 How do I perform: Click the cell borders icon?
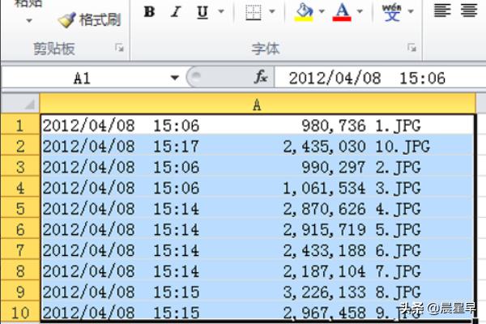click(254, 12)
